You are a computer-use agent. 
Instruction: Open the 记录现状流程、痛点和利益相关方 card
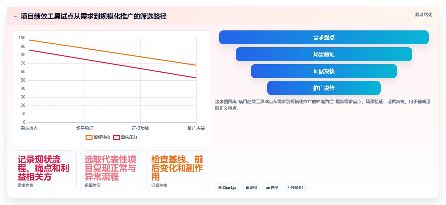[45, 171]
